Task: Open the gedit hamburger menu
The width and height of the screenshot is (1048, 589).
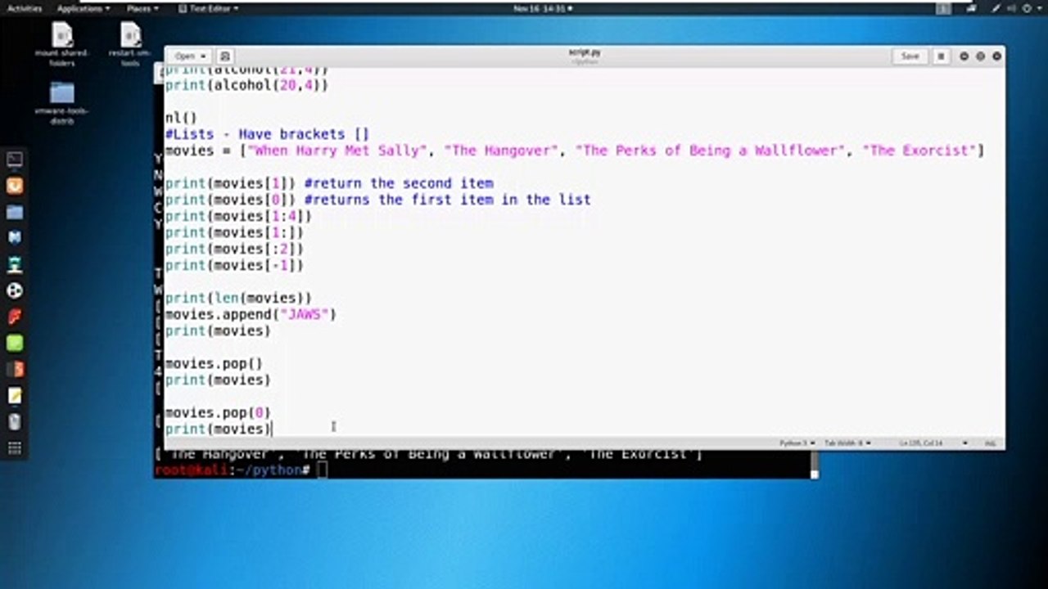Action: (x=942, y=56)
